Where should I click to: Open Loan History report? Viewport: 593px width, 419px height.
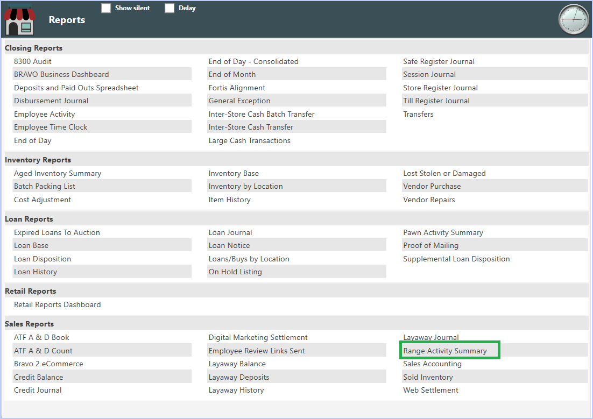(35, 272)
